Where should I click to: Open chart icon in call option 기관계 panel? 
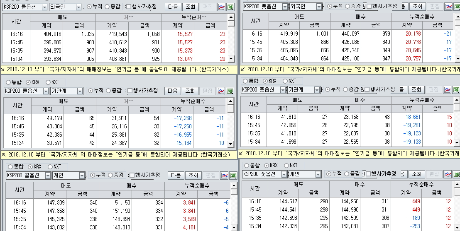click(221, 91)
